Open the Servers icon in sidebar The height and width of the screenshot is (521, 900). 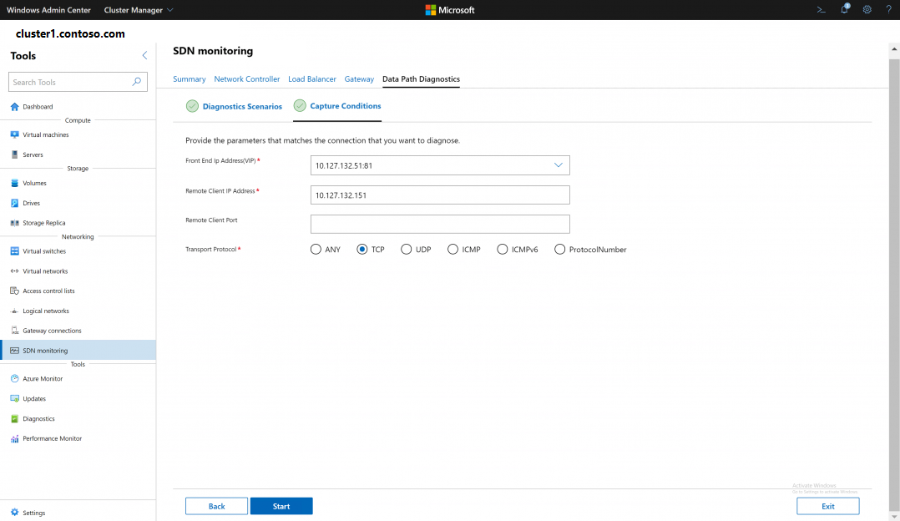[14, 155]
